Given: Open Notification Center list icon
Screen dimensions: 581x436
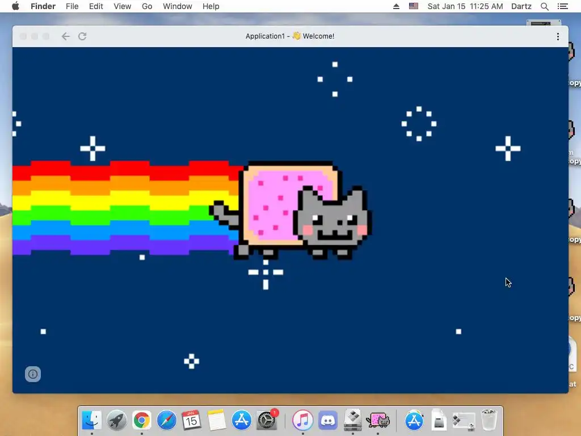Looking at the screenshot, I should pos(562,6).
